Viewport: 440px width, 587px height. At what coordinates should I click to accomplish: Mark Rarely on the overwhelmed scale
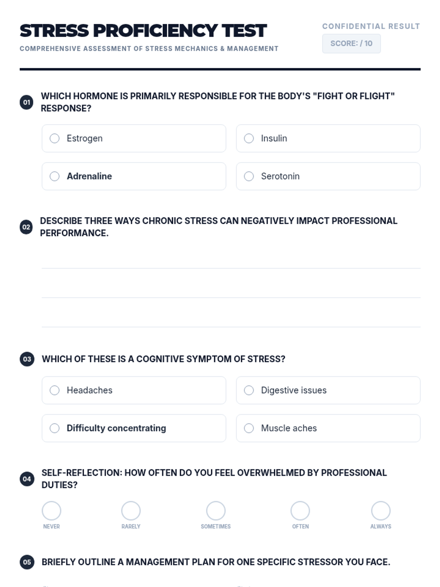click(x=131, y=511)
